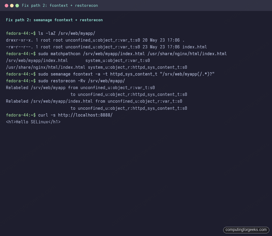Screen dimensions: 272x236
Task: Click output line '/usr/share/nginx/html/index.html system_u:object_r:httpd_sys_content_t:s0'
Action: point(96,67)
